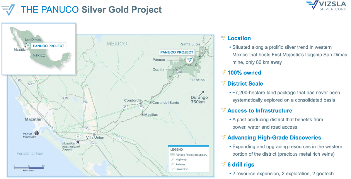The width and height of the screenshot is (351, 179).
Task: Click the Access to Infrastructure heading
Action: click(260, 110)
